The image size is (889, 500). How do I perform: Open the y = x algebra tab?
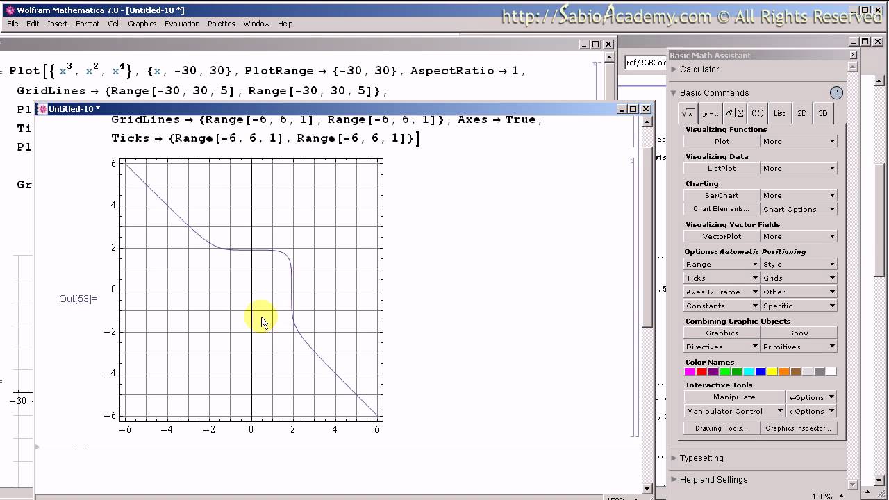coord(711,113)
